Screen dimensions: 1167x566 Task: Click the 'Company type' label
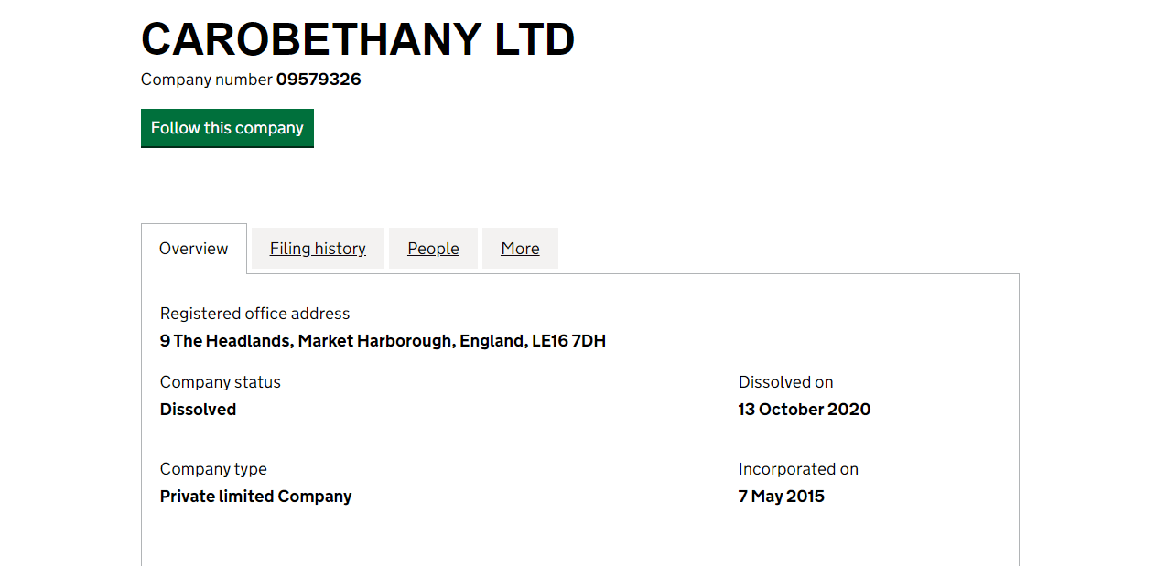pos(213,469)
